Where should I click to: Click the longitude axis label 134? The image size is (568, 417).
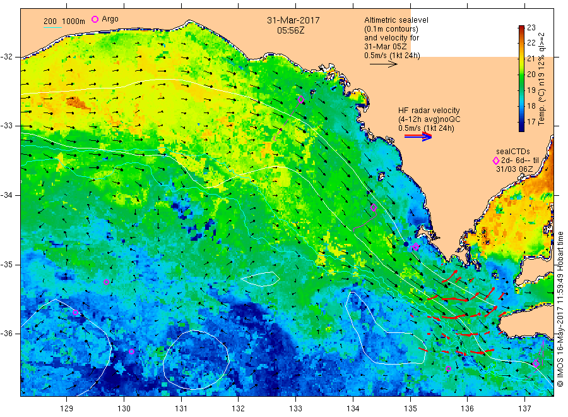(x=353, y=409)
